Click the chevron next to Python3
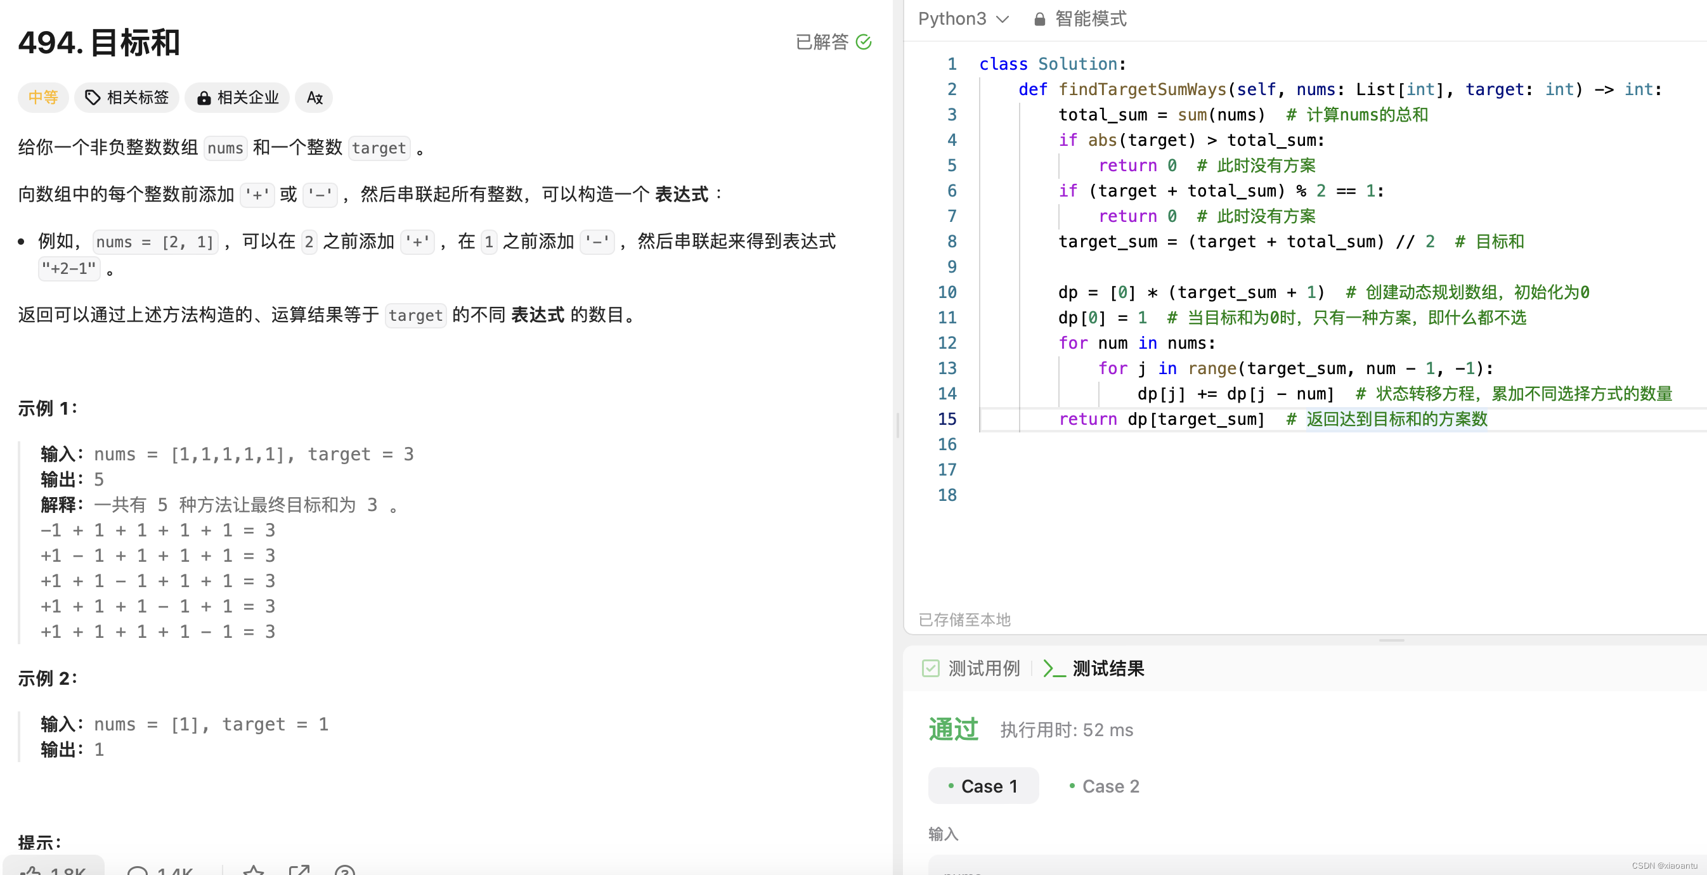 click(x=1003, y=19)
